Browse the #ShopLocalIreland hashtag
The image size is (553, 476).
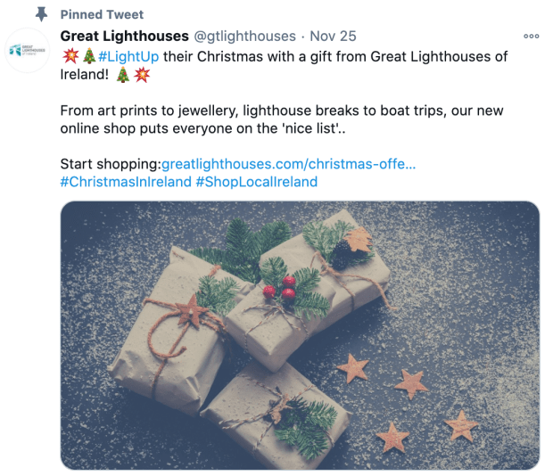pyautogui.click(x=256, y=182)
